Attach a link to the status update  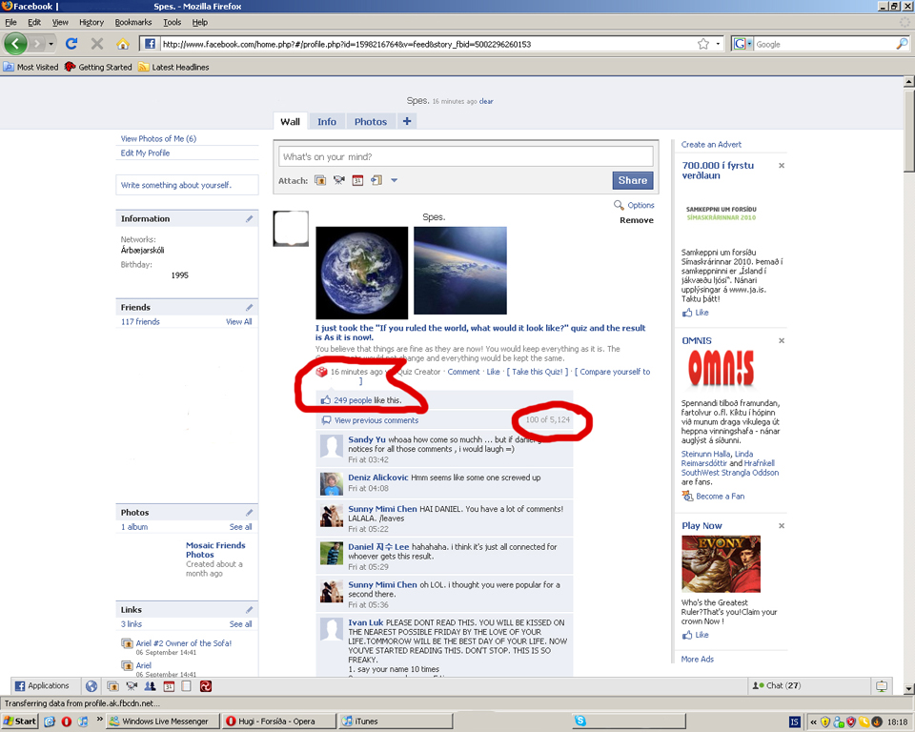tap(376, 180)
